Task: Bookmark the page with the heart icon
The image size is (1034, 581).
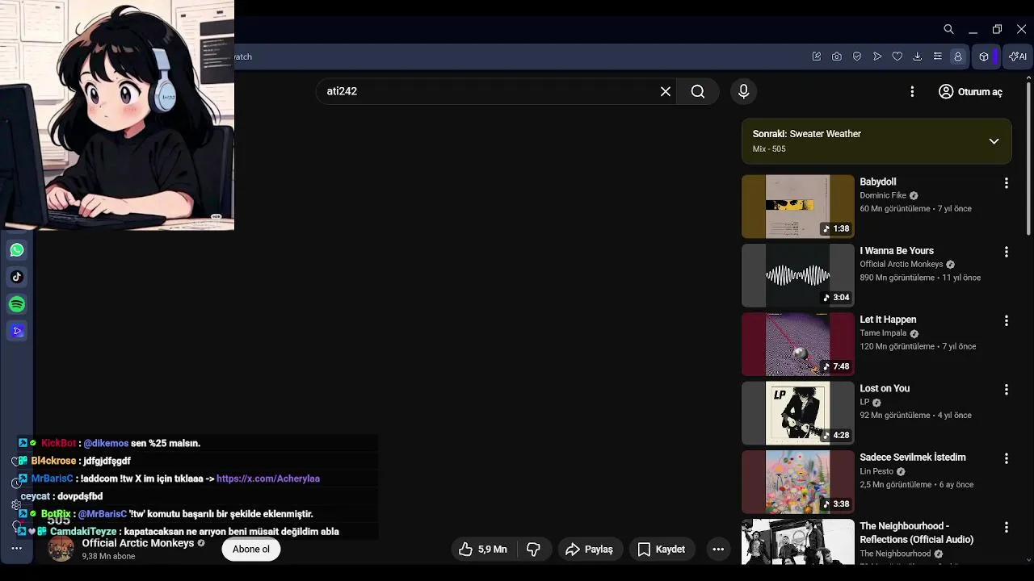Action: pos(897,56)
